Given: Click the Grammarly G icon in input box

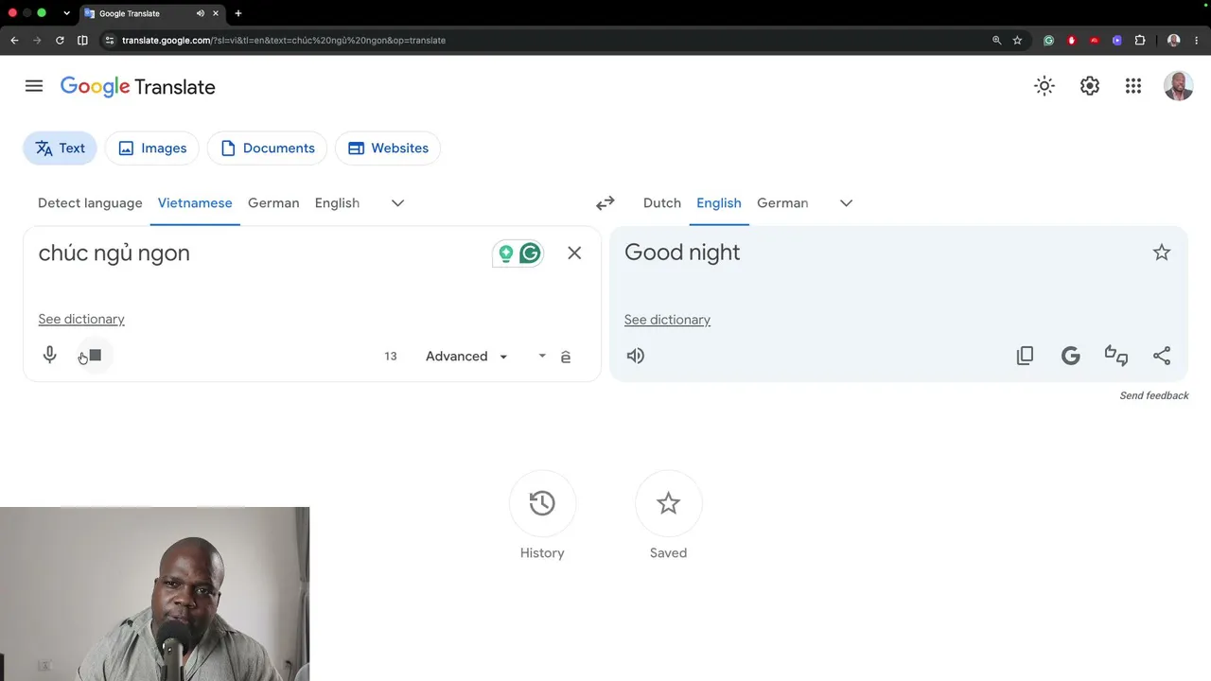Looking at the screenshot, I should (x=531, y=253).
